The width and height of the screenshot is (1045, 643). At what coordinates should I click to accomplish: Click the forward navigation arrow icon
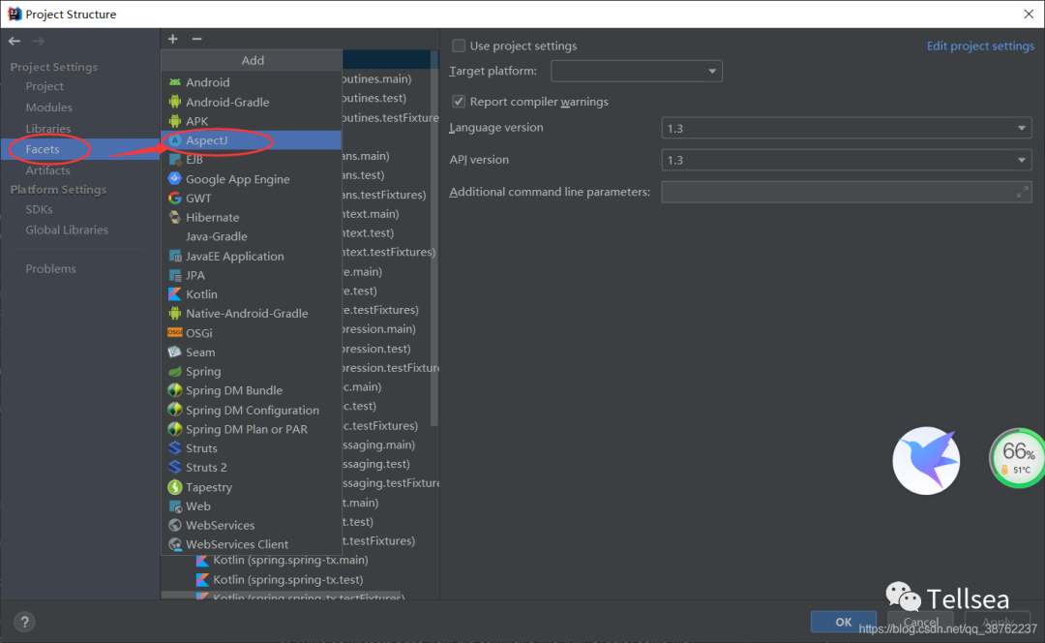pyautogui.click(x=38, y=42)
